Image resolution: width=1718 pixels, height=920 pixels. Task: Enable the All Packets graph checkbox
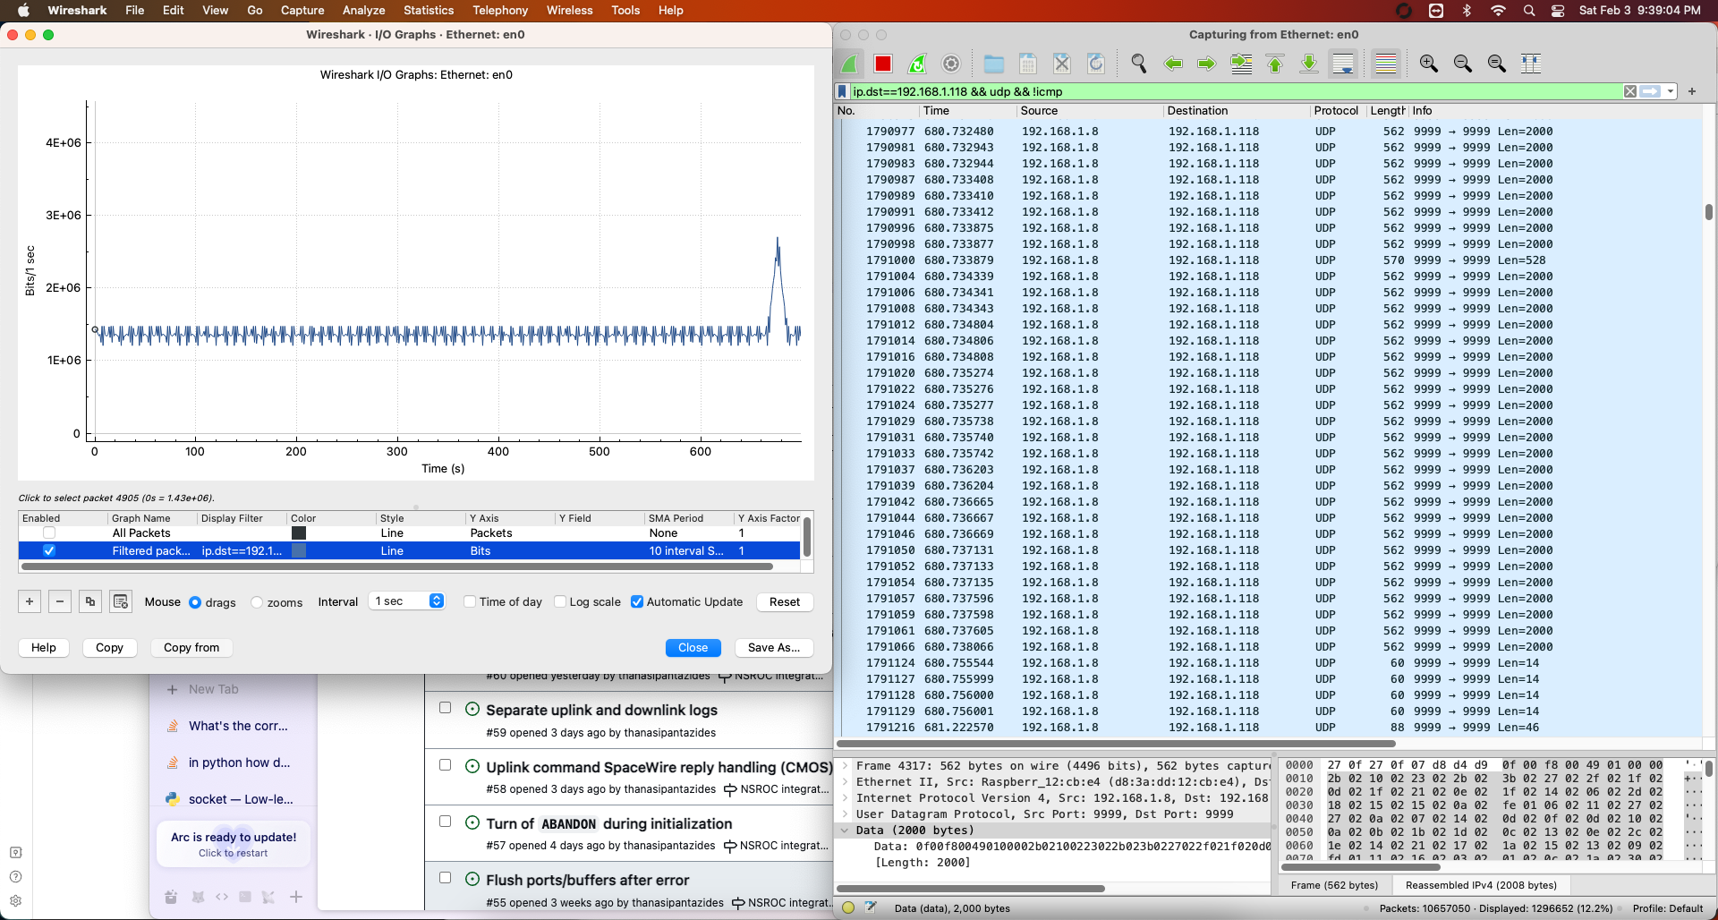[x=49, y=533]
